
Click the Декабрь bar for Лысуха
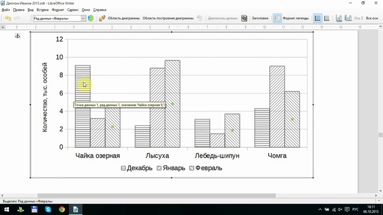(x=142, y=136)
